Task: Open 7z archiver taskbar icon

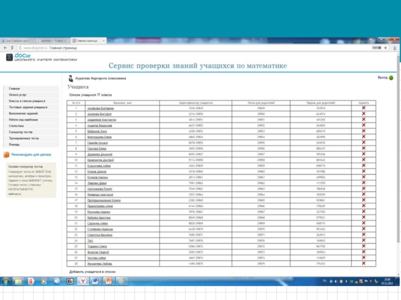Action: point(70,281)
